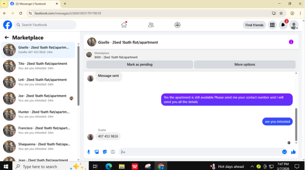Open the emoji picker

point(284,152)
